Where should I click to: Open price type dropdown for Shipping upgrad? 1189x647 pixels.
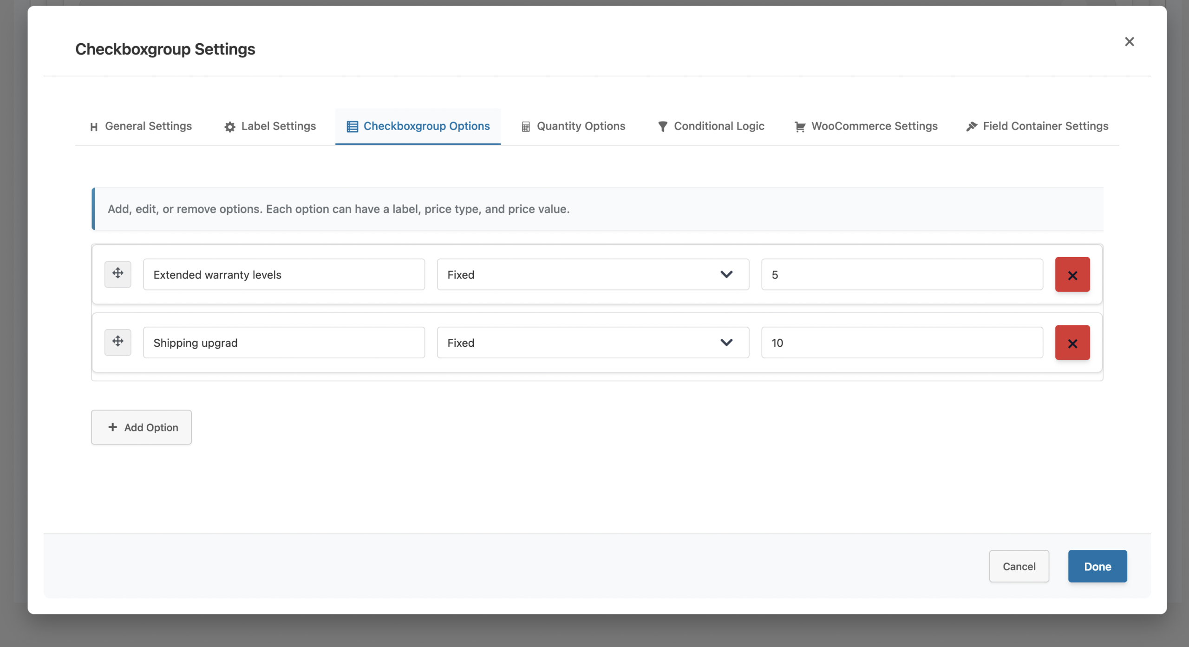coord(592,343)
